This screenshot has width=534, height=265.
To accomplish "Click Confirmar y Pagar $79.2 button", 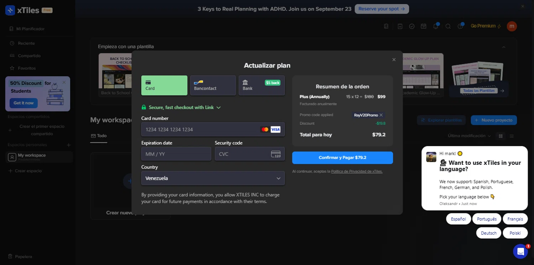I will (342, 158).
